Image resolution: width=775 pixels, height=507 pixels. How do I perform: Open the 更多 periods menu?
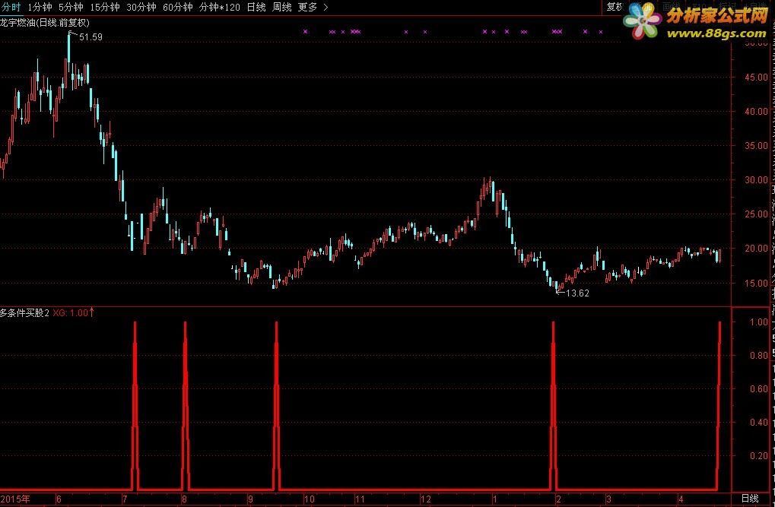[307, 7]
